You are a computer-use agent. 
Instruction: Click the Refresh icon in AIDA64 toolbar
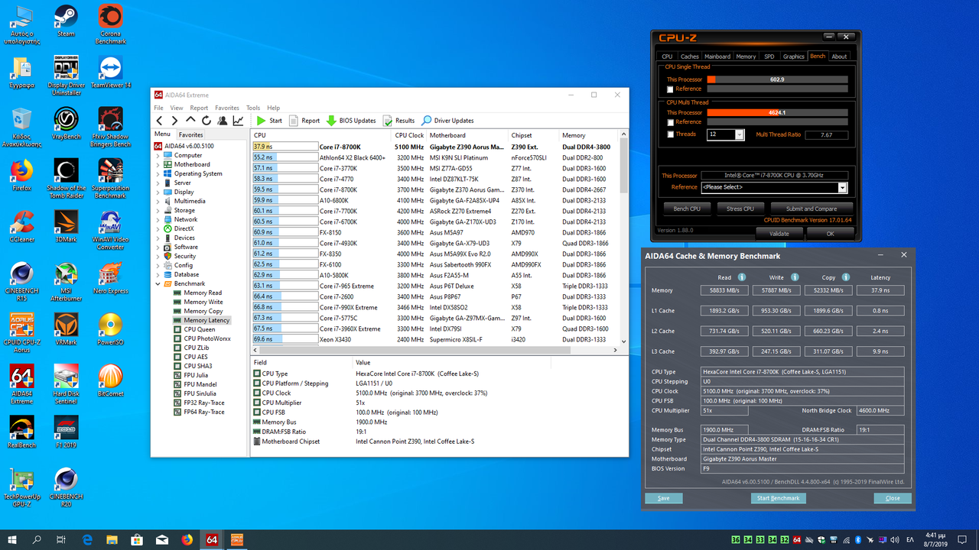click(207, 121)
